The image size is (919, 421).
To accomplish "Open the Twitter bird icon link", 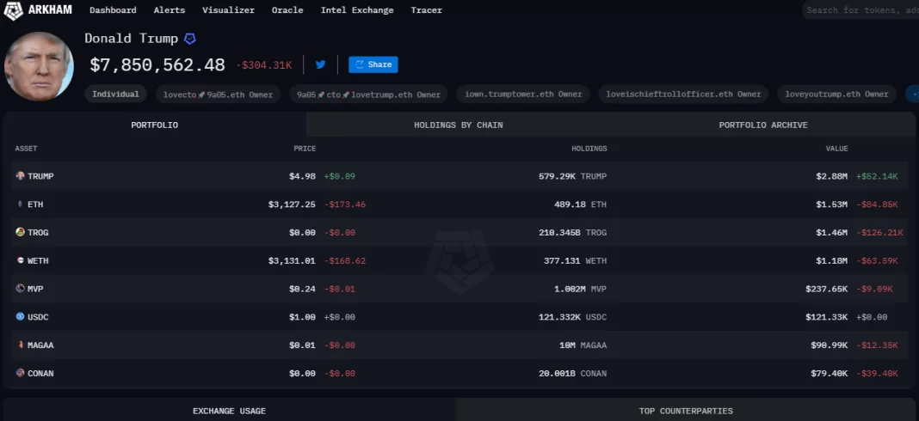I will click(x=321, y=64).
